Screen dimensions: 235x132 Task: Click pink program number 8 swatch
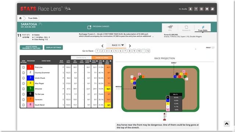[30, 105]
